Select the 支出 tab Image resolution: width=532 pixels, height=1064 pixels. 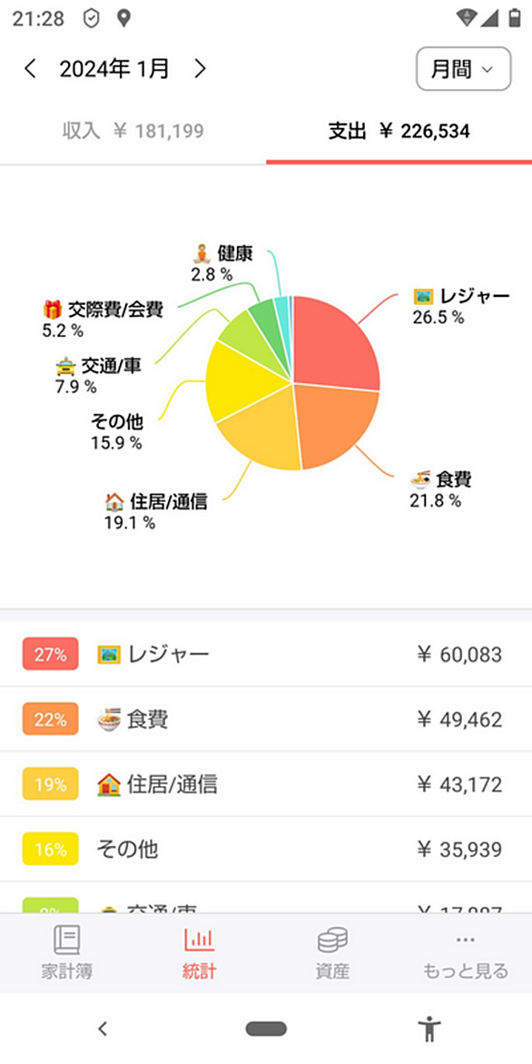[x=399, y=131]
